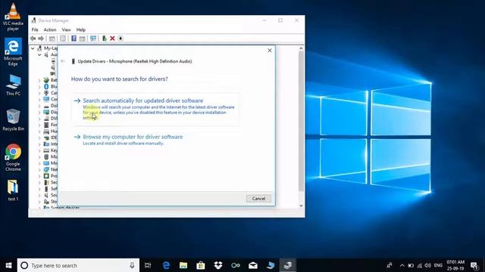The height and width of the screenshot is (272, 485).
Task: Expand the Cameras node chevron
Action: (39, 93)
